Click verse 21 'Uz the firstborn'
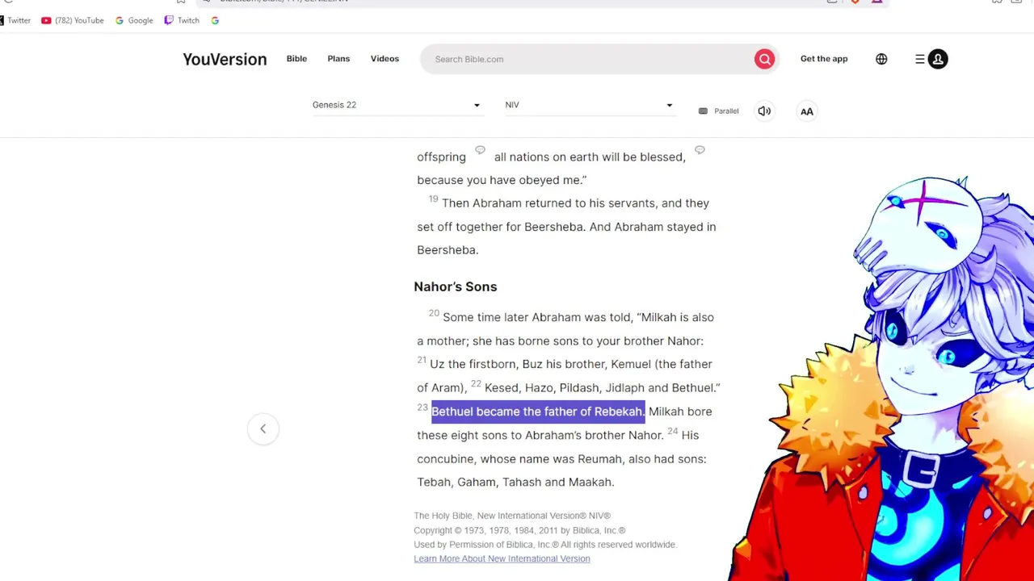This screenshot has height=581, width=1034. (473, 364)
